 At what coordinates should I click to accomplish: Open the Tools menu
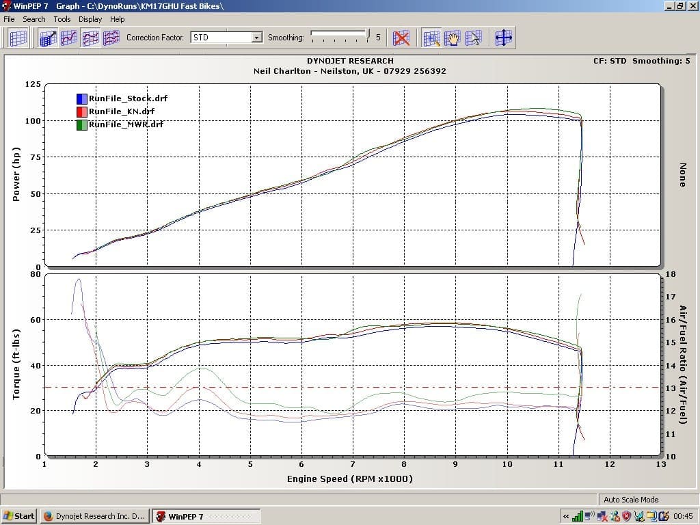pos(62,19)
